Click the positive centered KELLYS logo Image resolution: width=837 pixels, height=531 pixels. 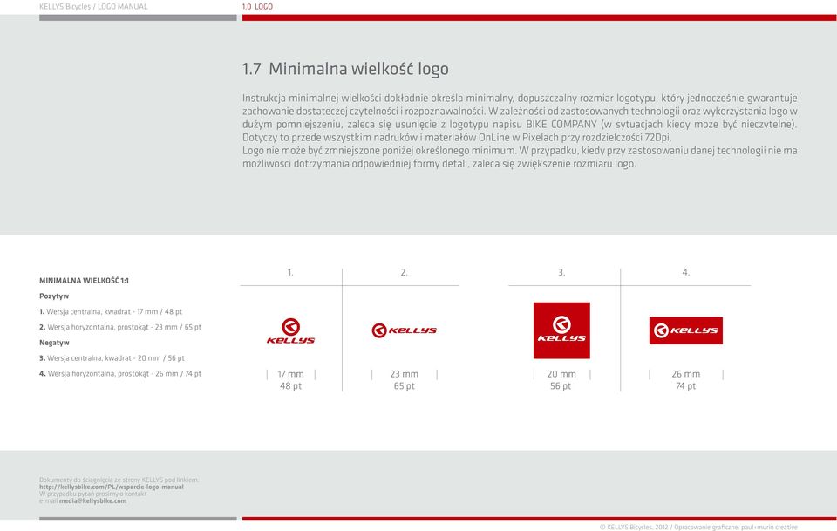[x=290, y=330]
